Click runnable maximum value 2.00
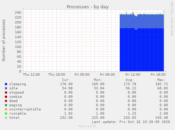Screen dimensions: 175x130 pyautogui.click(x=164, y=114)
